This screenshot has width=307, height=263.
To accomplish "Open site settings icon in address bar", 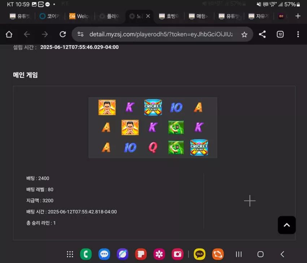I will pos(81,34).
